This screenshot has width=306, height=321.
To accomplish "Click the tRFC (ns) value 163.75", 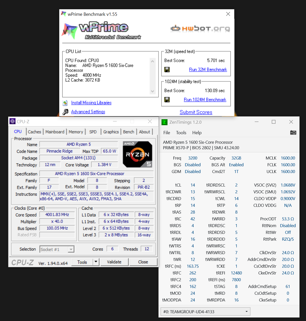I will (193, 266).
